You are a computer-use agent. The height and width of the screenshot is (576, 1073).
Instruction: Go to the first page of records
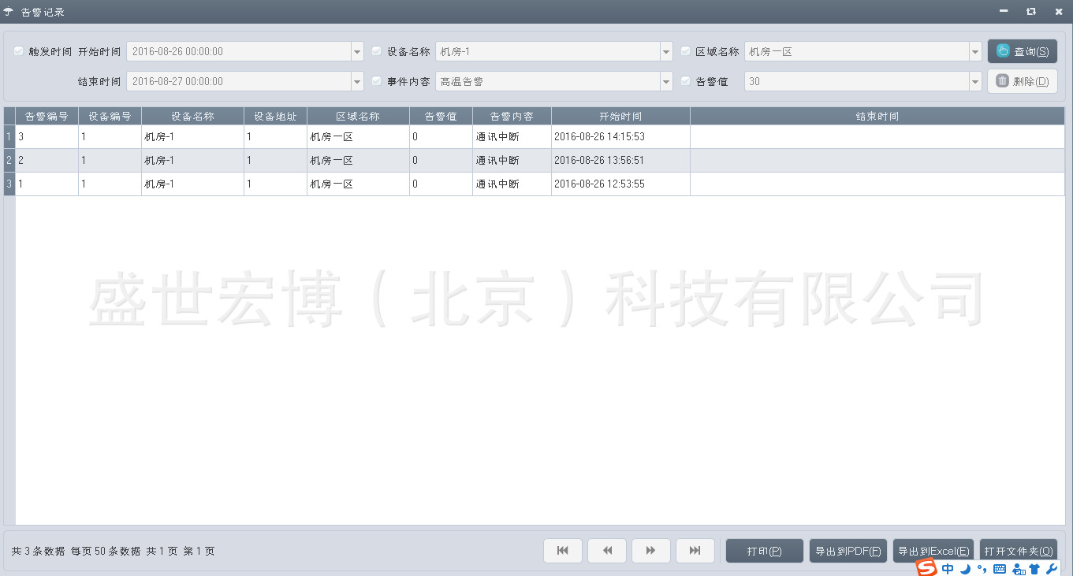pyautogui.click(x=563, y=551)
